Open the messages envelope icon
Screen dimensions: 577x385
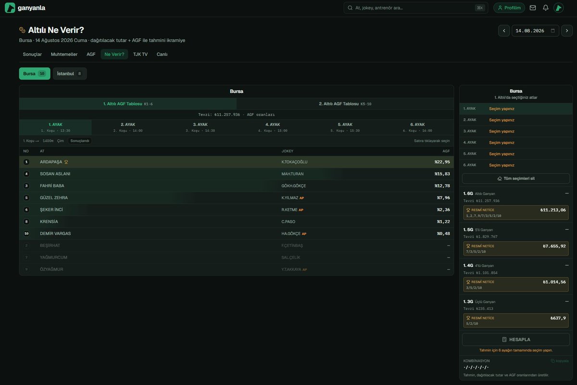point(532,8)
